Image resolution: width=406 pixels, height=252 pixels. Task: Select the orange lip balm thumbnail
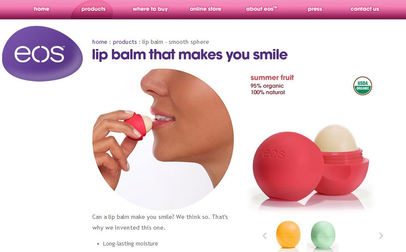point(288,235)
